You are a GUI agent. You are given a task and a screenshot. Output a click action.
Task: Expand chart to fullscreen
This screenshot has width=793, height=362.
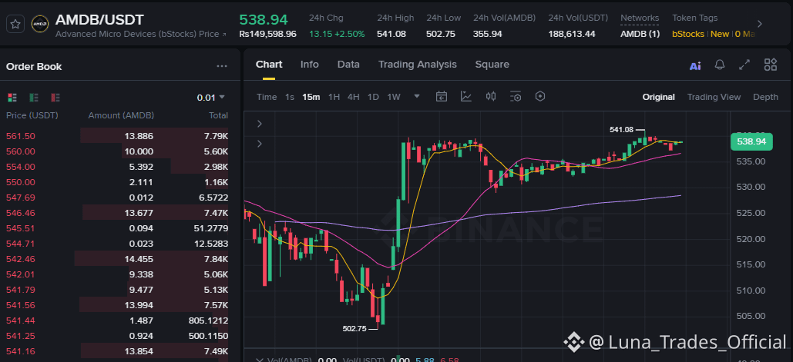[744, 65]
